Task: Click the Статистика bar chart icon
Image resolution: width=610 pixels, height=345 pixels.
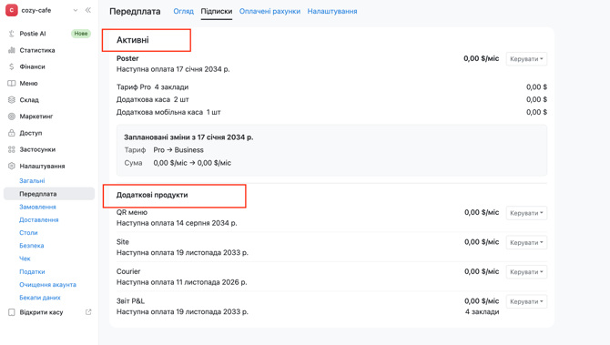Action: tap(12, 50)
